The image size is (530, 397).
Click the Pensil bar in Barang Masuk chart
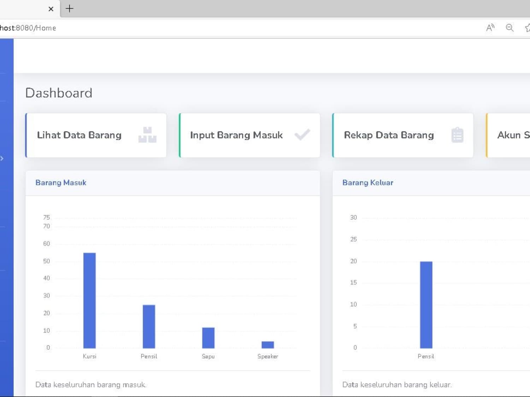(149, 326)
